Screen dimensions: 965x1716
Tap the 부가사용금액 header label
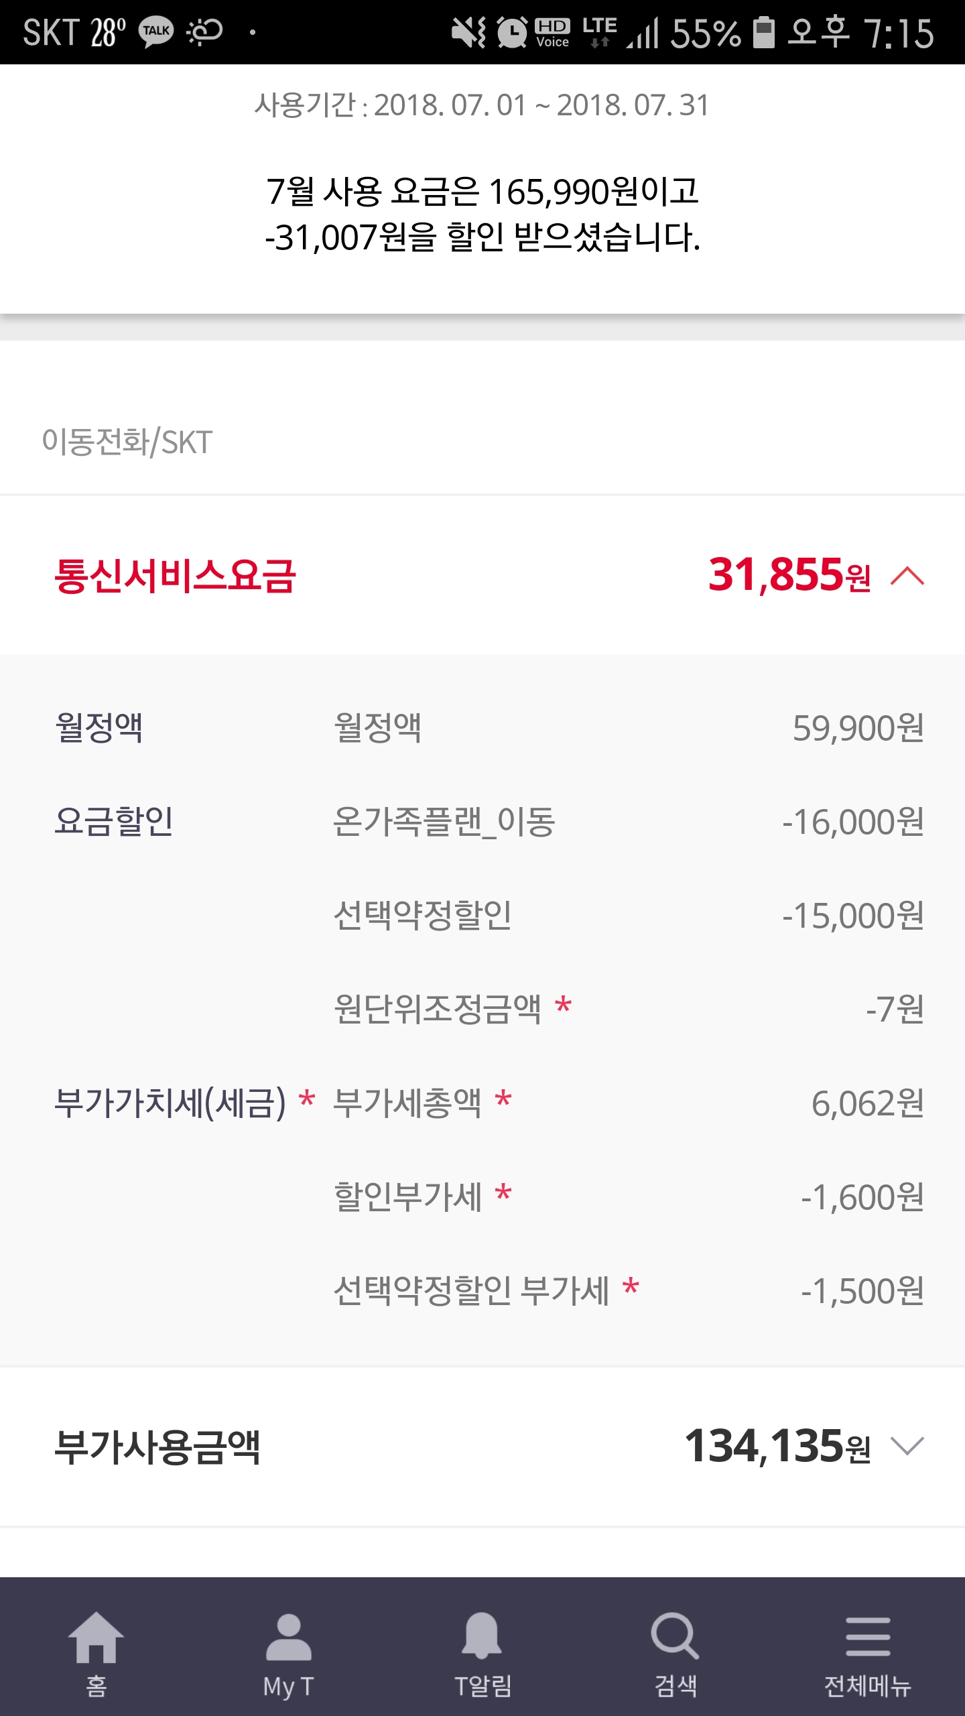click(x=157, y=1446)
